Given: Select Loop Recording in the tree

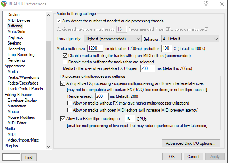Looking at the screenshot, I should click(x=21, y=55).
